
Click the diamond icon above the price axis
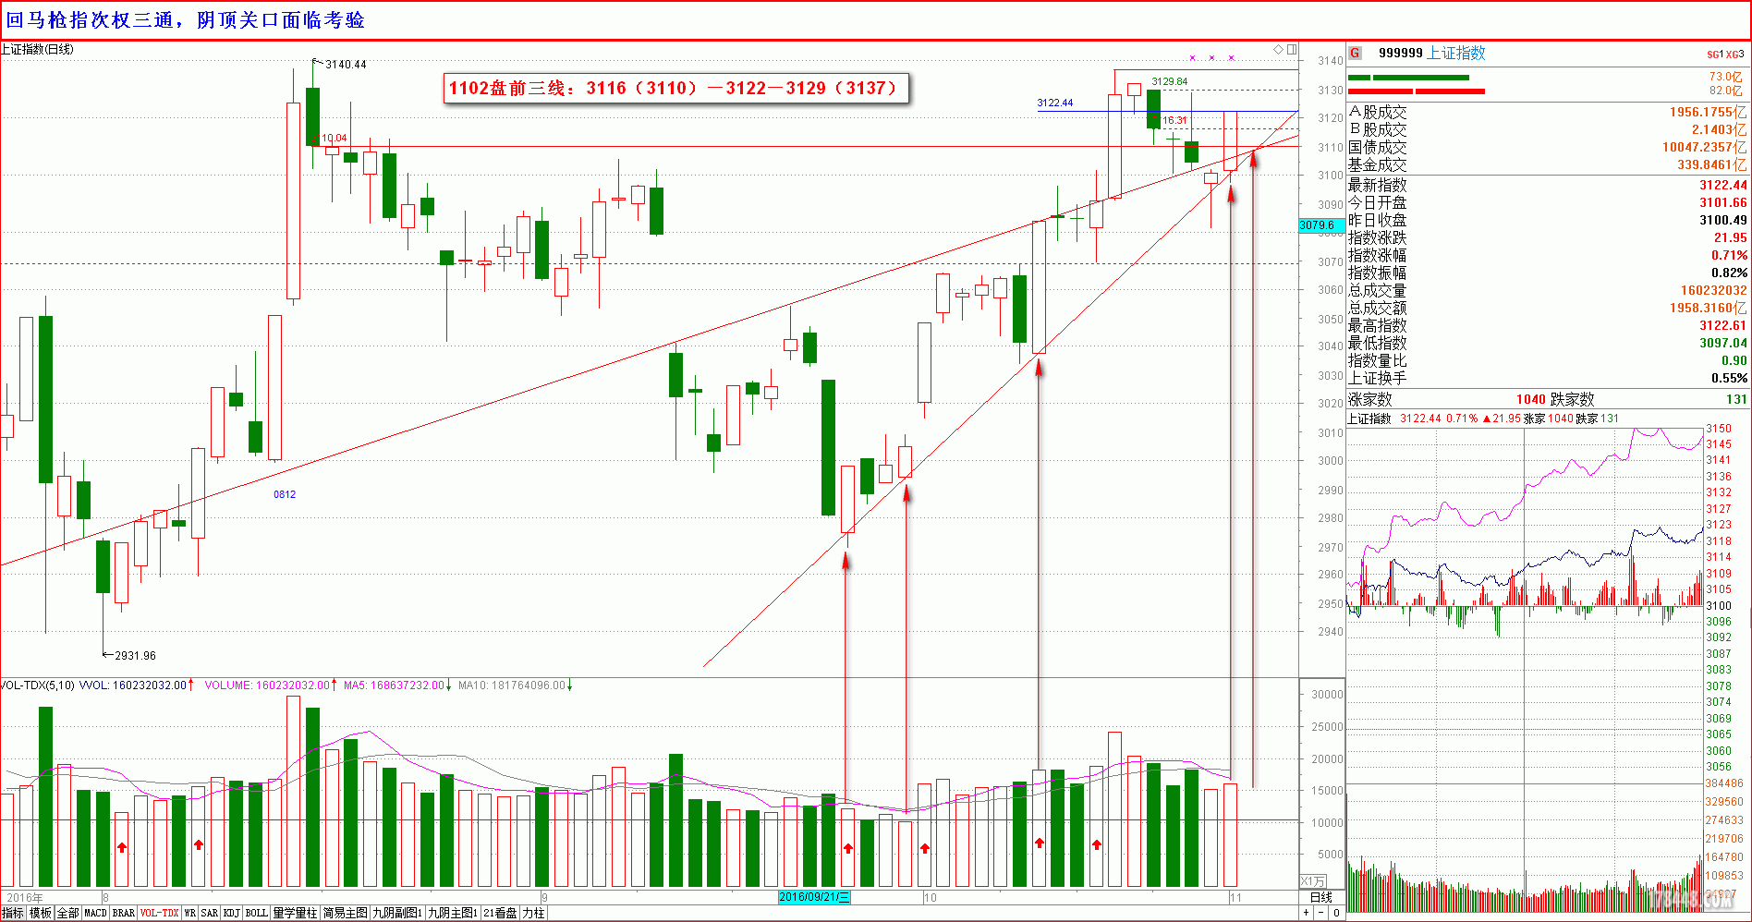click(x=1279, y=49)
